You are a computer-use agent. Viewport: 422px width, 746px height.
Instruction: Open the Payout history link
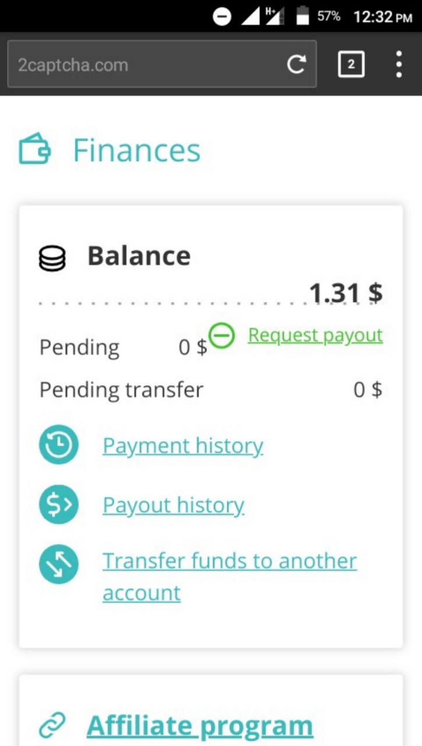(x=174, y=505)
